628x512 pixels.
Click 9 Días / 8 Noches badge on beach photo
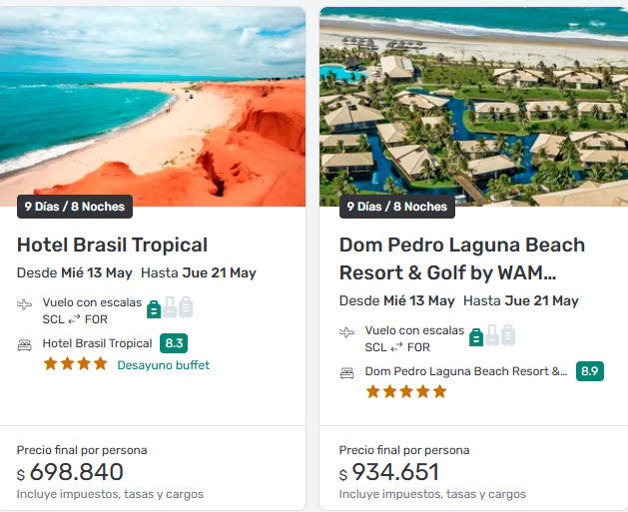[x=75, y=207]
